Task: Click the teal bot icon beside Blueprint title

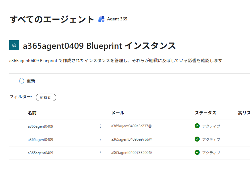Action: (x=14, y=45)
